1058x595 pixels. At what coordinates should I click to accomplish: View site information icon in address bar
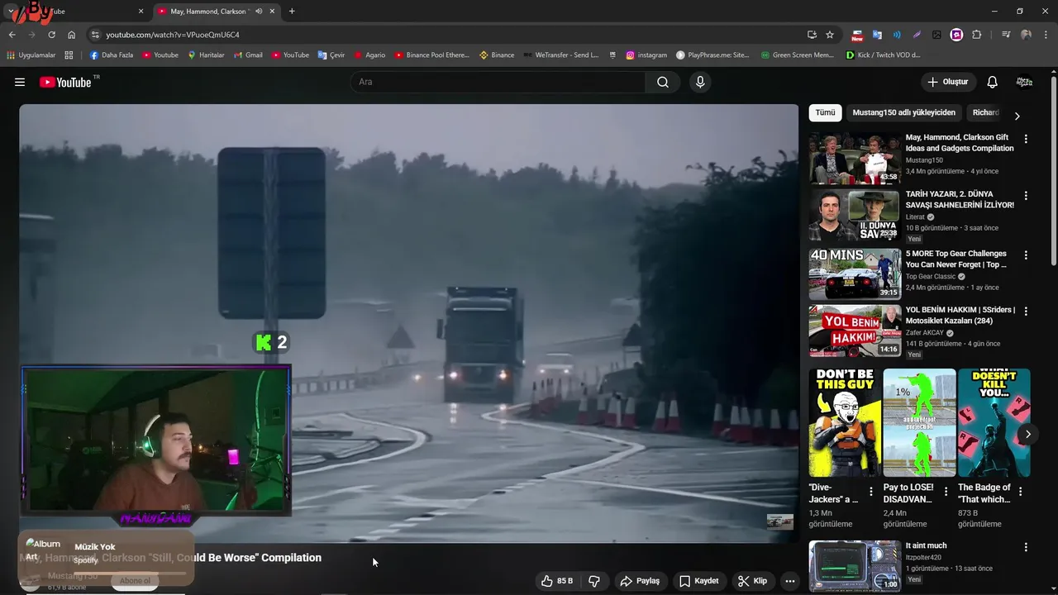click(x=95, y=35)
